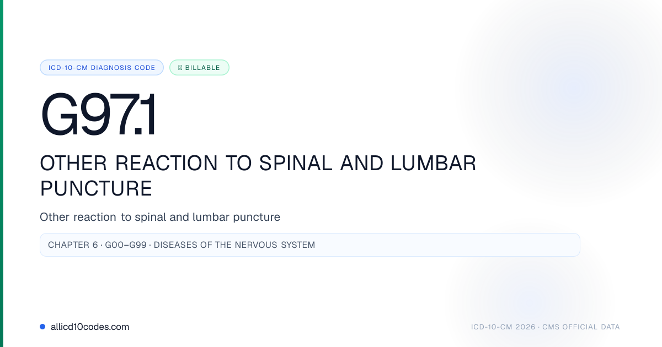Click the 'ICD-10-CM 2026' footer text
The image size is (662, 347).
click(x=503, y=327)
